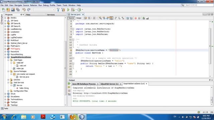214x120 pixels.
Task: Click the editor Find Selection magnifier icon
Action: (100, 18)
